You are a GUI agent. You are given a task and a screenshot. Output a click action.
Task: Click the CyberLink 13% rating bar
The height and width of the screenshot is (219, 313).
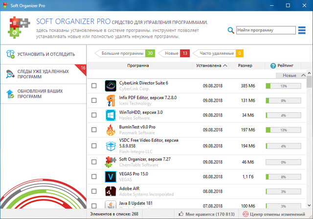pos(283,86)
